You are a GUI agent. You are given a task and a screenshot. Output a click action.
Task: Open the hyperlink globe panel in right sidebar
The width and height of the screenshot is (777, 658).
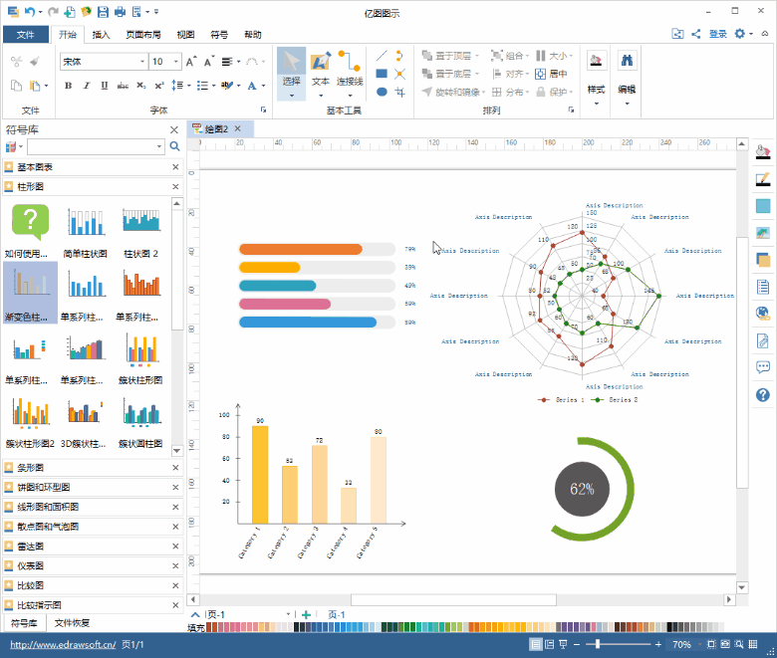(x=763, y=313)
